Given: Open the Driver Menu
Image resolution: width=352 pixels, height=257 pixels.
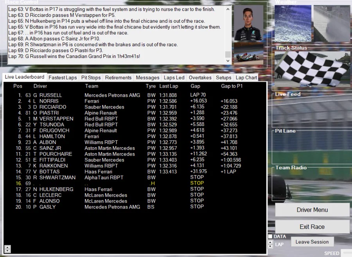Looking at the screenshot, I should [x=312, y=210].
